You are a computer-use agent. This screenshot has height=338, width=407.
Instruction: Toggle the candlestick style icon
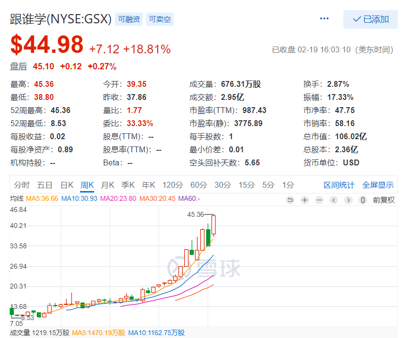pyautogui.click(x=363, y=200)
